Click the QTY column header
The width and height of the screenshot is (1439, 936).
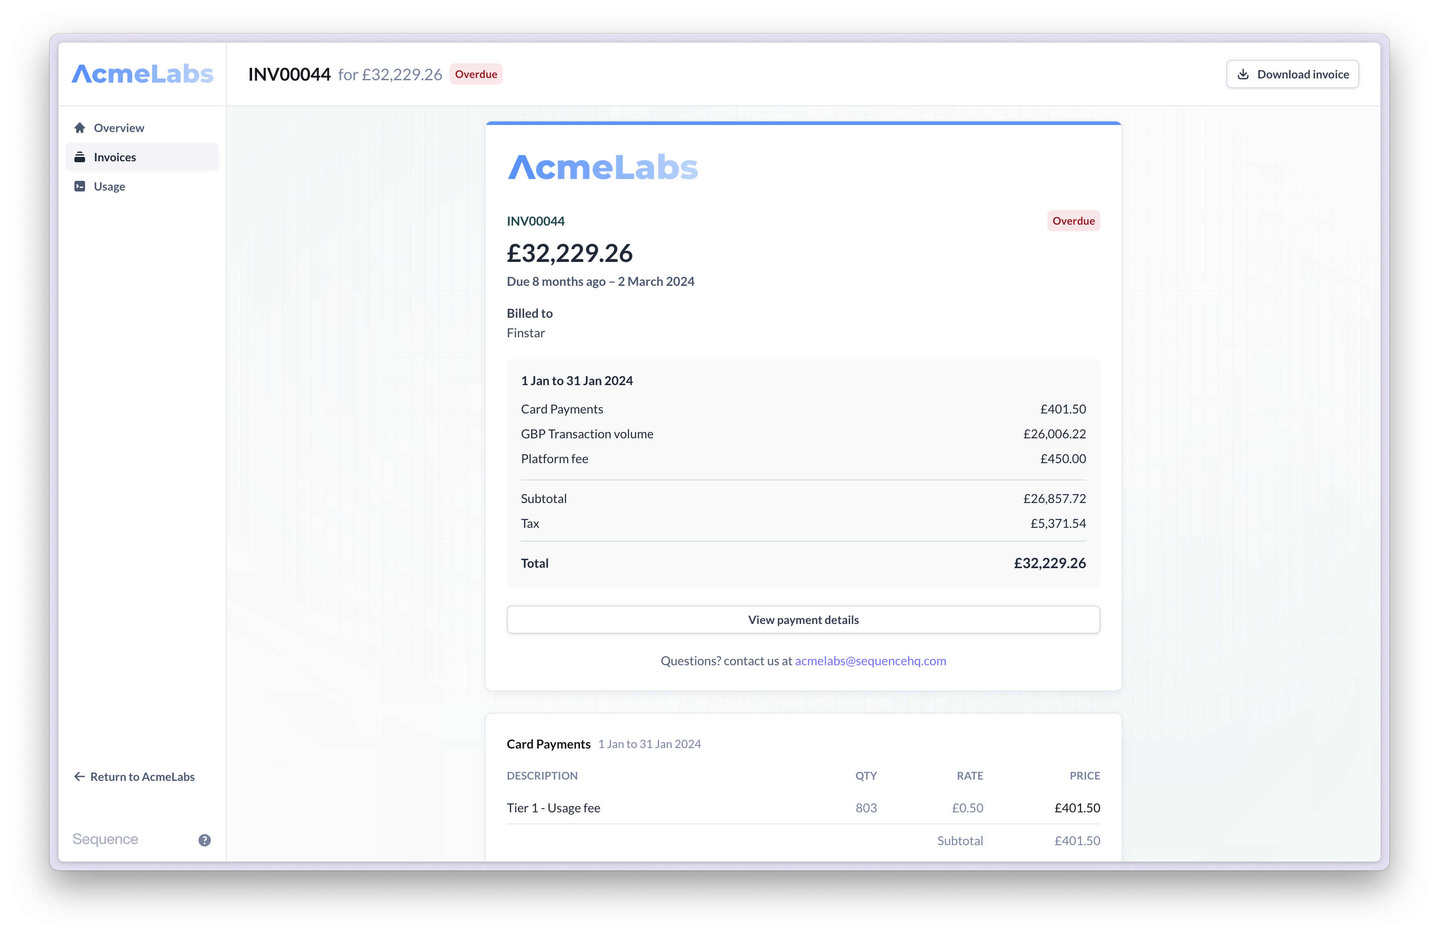coord(866,776)
